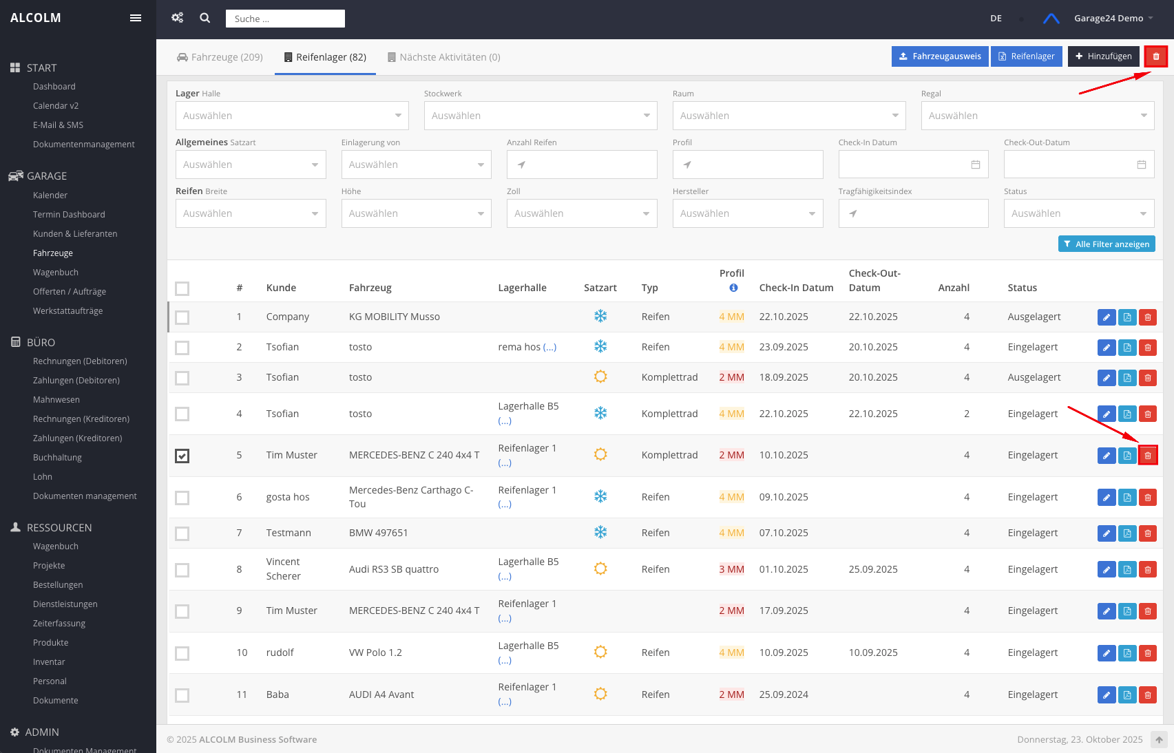The width and height of the screenshot is (1174, 753).
Task: Check the checkbox for gosta hos row
Action: coord(182,498)
